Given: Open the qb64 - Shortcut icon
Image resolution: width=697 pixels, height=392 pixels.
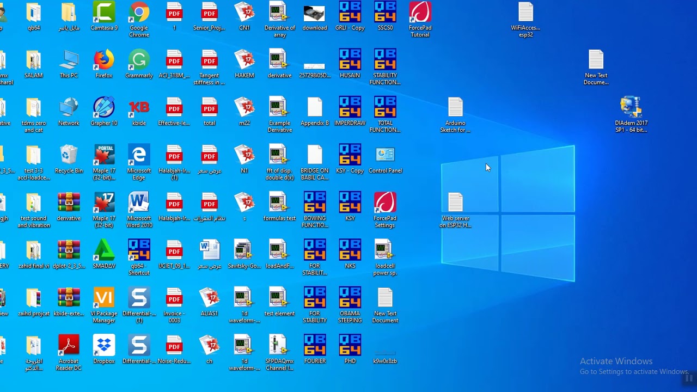Looking at the screenshot, I should (139, 258).
